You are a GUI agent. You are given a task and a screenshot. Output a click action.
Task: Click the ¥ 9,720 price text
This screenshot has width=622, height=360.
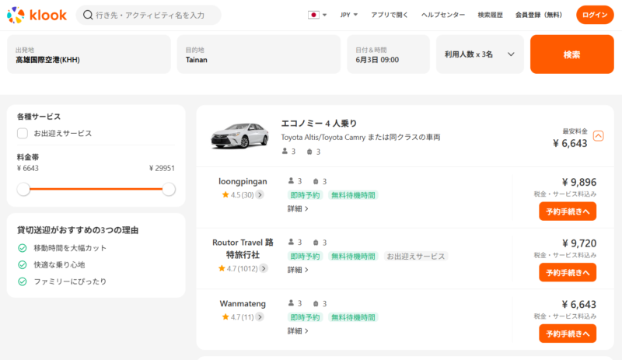579,243
